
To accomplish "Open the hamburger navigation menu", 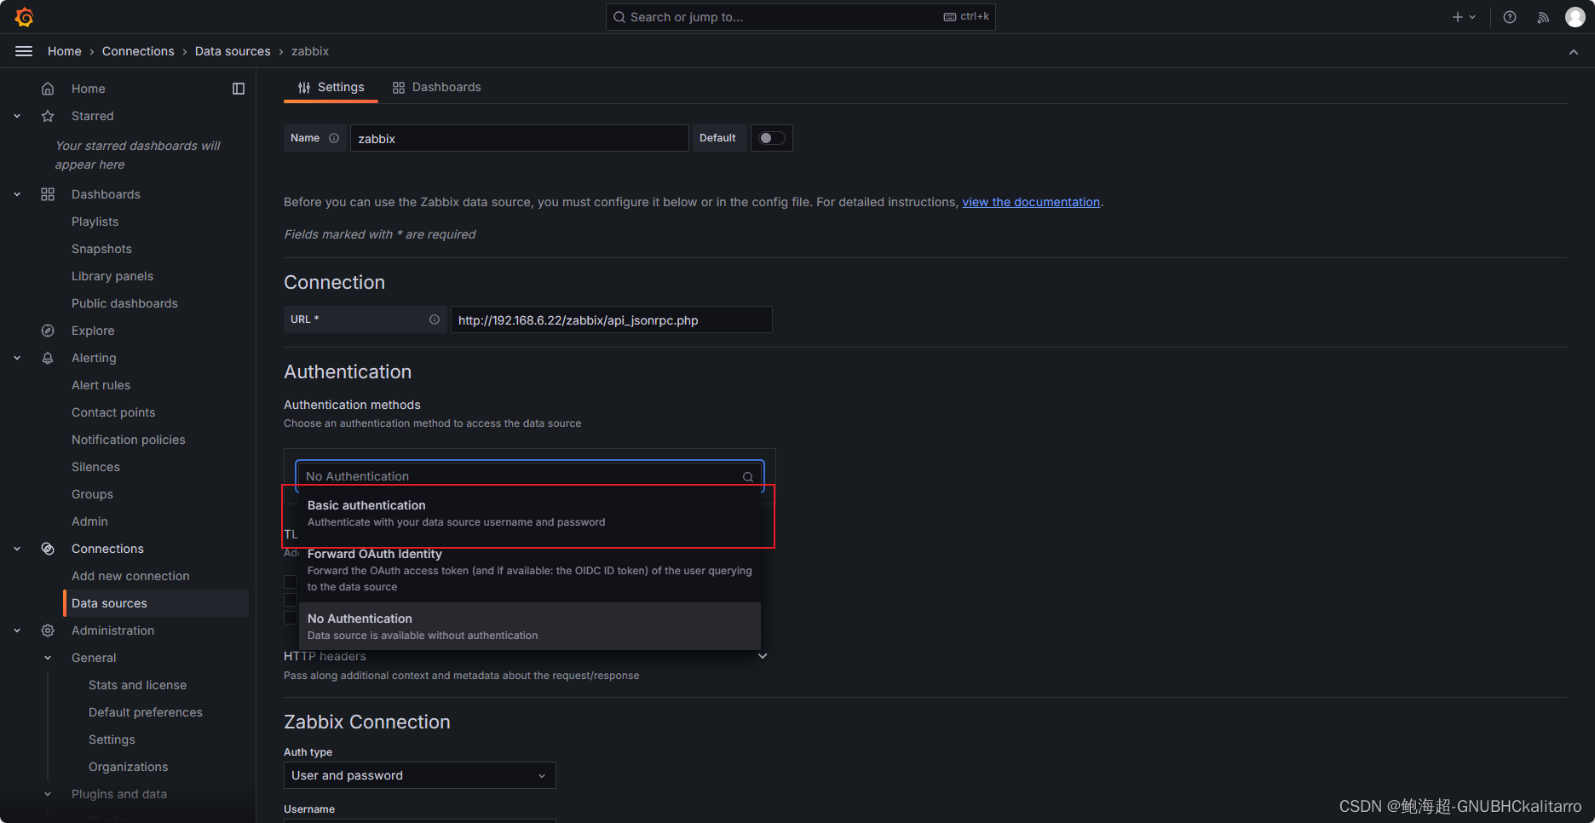I will tap(24, 51).
